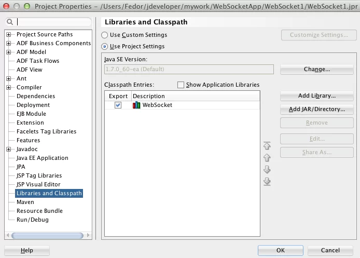Click scrollbar right arrow in tree
Viewport: 360px width, 258px height.
point(88,236)
